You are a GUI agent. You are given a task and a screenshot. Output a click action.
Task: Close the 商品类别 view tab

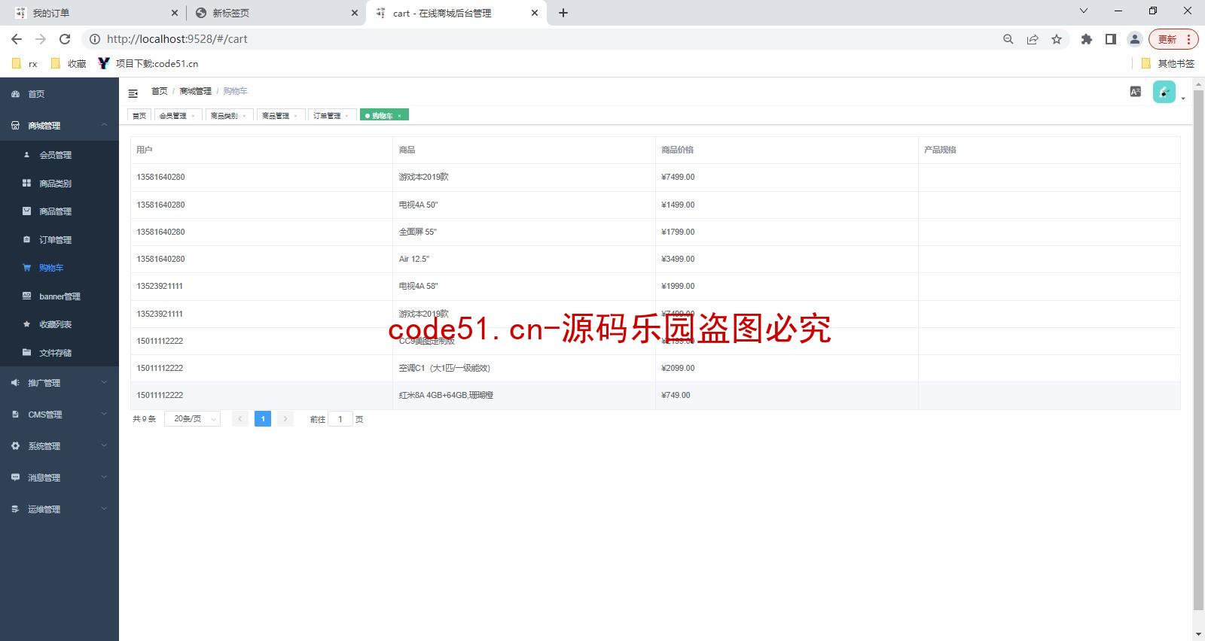(244, 116)
